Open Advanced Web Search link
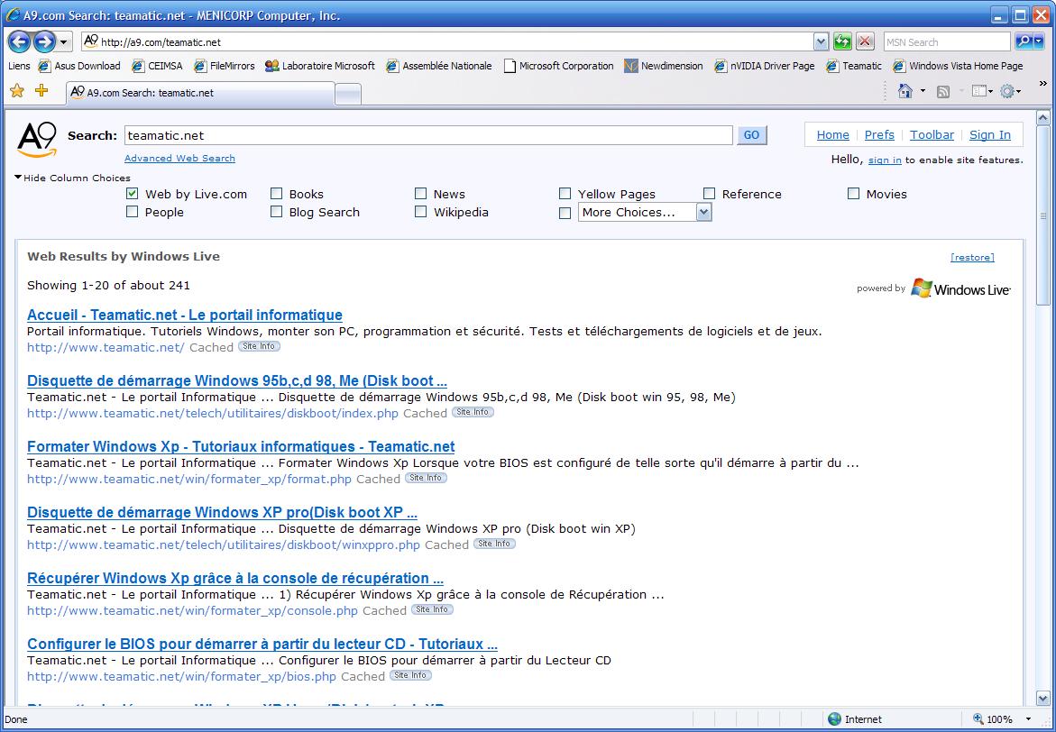The height and width of the screenshot is (732, 1056). pos(179,159)
